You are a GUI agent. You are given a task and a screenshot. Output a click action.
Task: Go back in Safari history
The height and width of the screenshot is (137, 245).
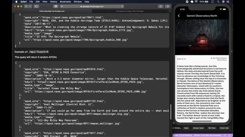click(26, 6)
